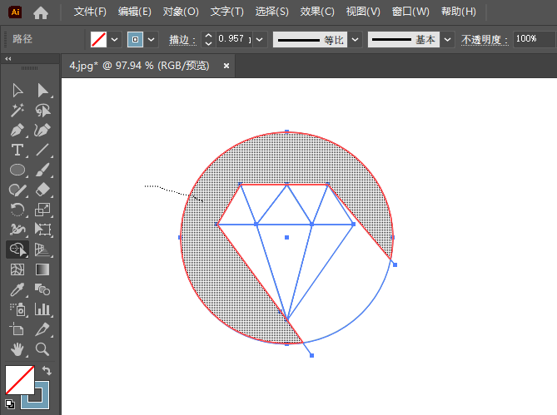Click the stroke weight value field
The image size is (557, 415).
tap(234, 39)
